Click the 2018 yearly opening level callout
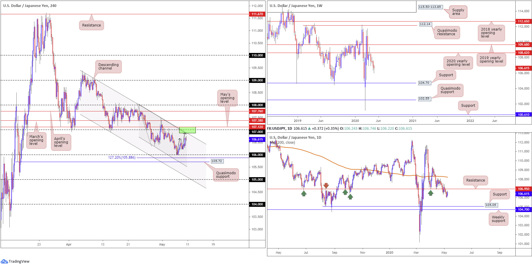Image resolution: width=532 pixels, height=265 pixels. pos(491,33)
